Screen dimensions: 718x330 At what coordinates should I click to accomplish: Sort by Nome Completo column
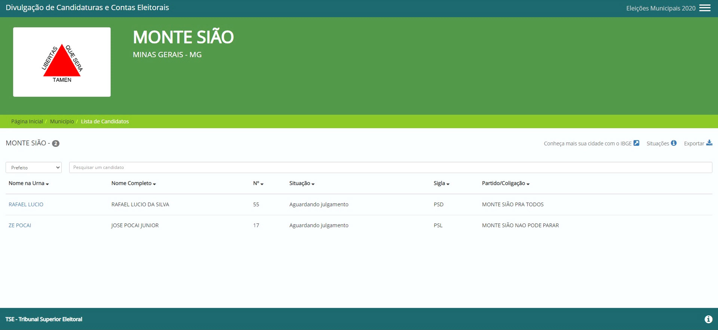[134, 183]
